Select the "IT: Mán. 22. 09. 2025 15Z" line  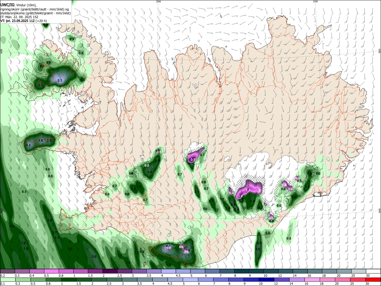20,17
